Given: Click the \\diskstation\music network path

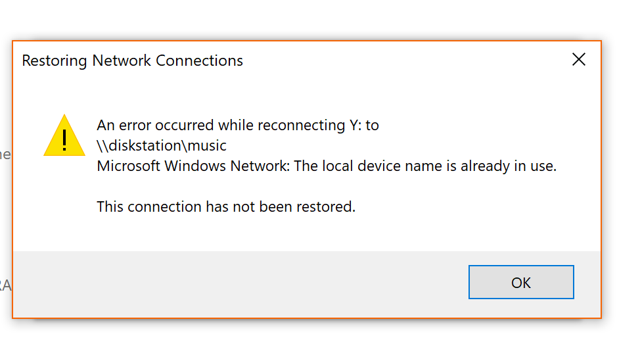Looking at the screenshot, I should (161, 145).
